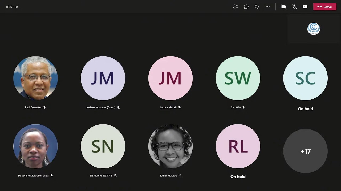This screenshot has height=191, width=341.
Task: Select Paul Desanker's video thumbnail
Action: click(x=35, y=78)
